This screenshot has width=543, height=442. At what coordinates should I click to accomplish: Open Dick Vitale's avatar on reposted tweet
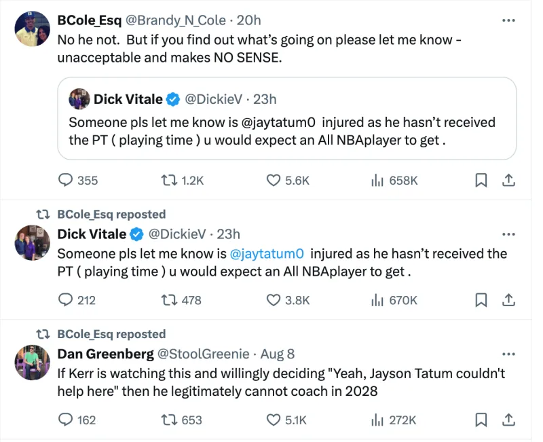pos(33,242)
